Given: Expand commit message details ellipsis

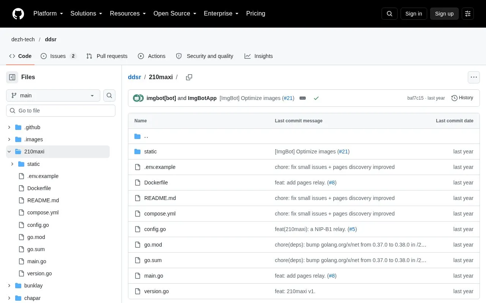Looking at the screenshot, I should 303,98.
